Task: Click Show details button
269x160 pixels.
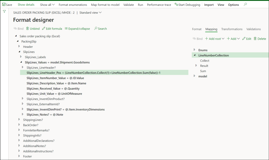Action: coord(26,5)
